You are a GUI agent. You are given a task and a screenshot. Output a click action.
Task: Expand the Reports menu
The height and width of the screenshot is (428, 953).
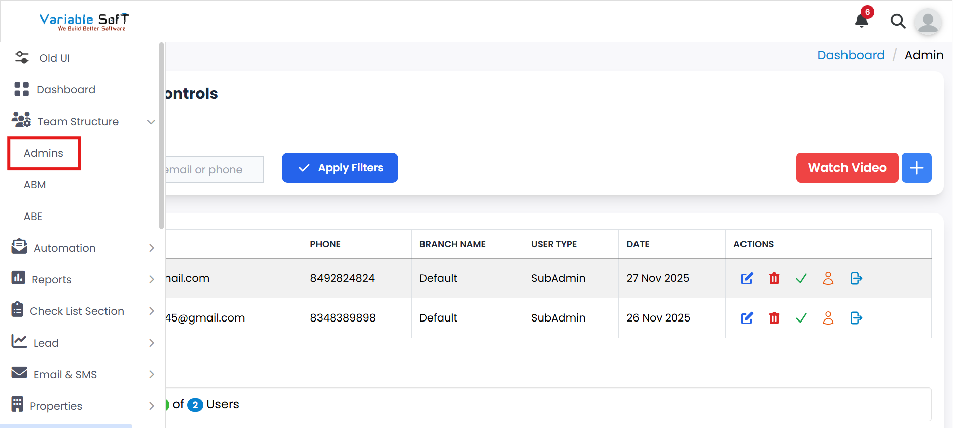(x=151, y=280)
